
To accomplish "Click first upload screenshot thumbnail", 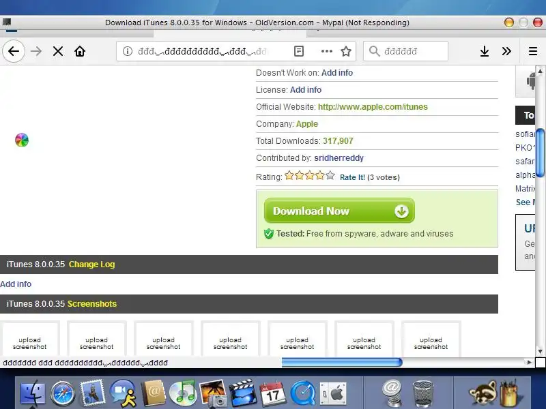I will point(30,339).
